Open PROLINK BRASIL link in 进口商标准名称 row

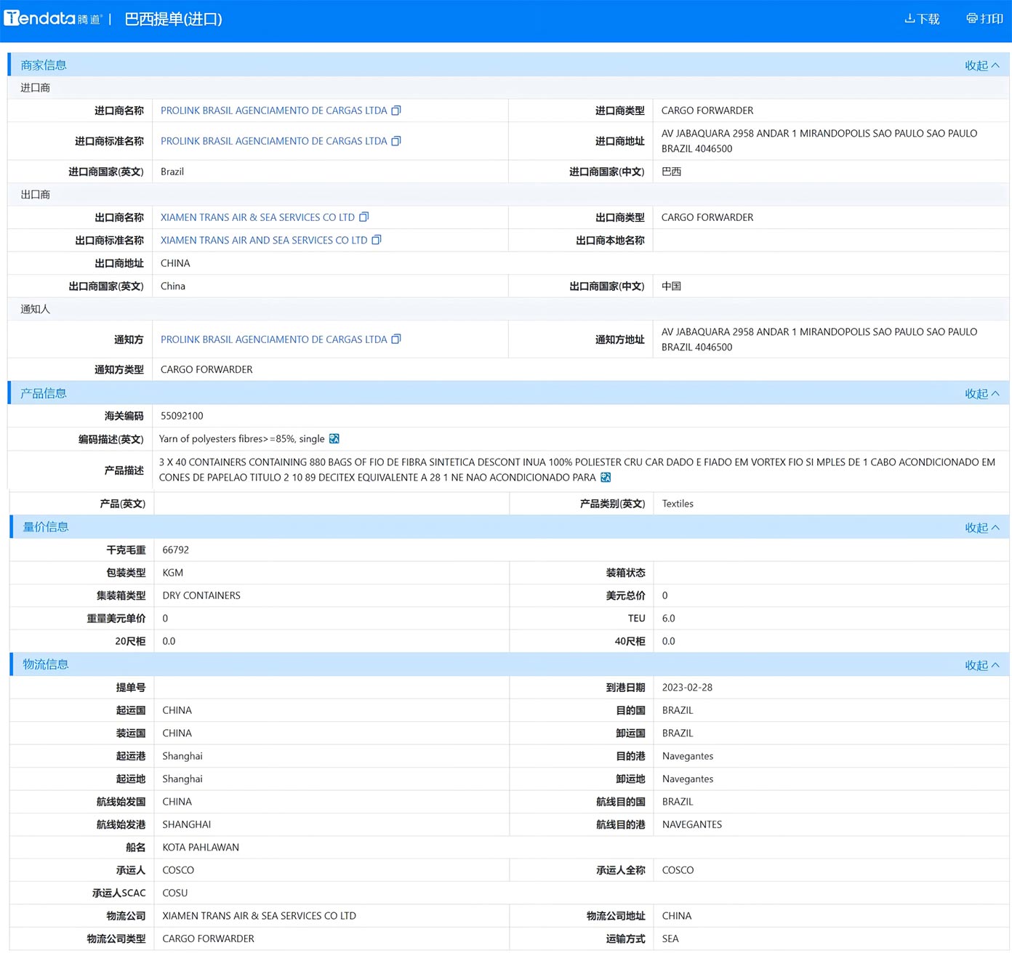coord(273,141)
